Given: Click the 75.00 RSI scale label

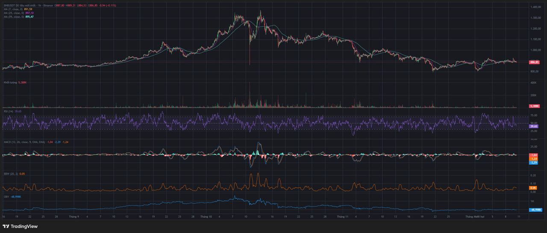Looking at the screenshot, I should click(534, 115).
